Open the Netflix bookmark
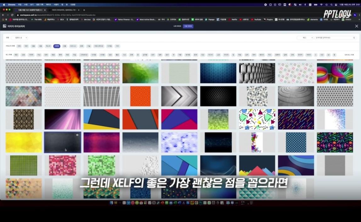Viewport: 361px width, 222px height. 233,20
